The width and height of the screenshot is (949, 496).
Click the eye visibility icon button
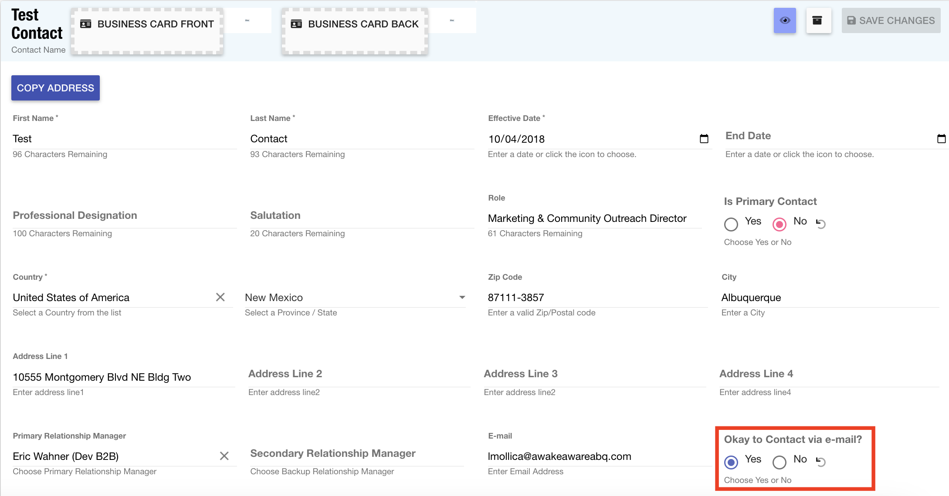[785, 20]
